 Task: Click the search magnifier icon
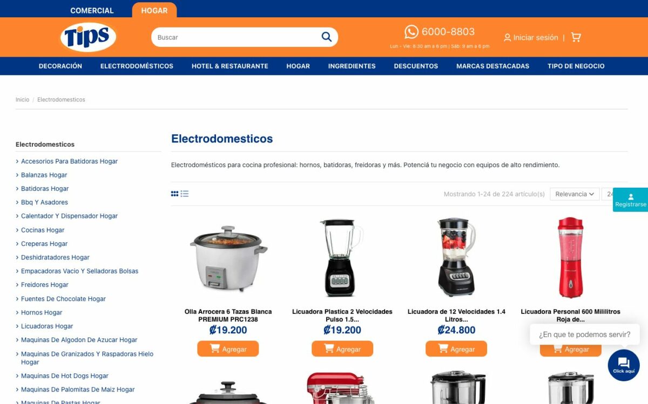326,37
